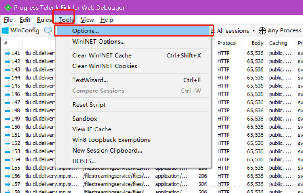This screenshot has width=303, height=193.
Task: Click the Fiddler app icon in title bar
Action: tap(8, 8)
